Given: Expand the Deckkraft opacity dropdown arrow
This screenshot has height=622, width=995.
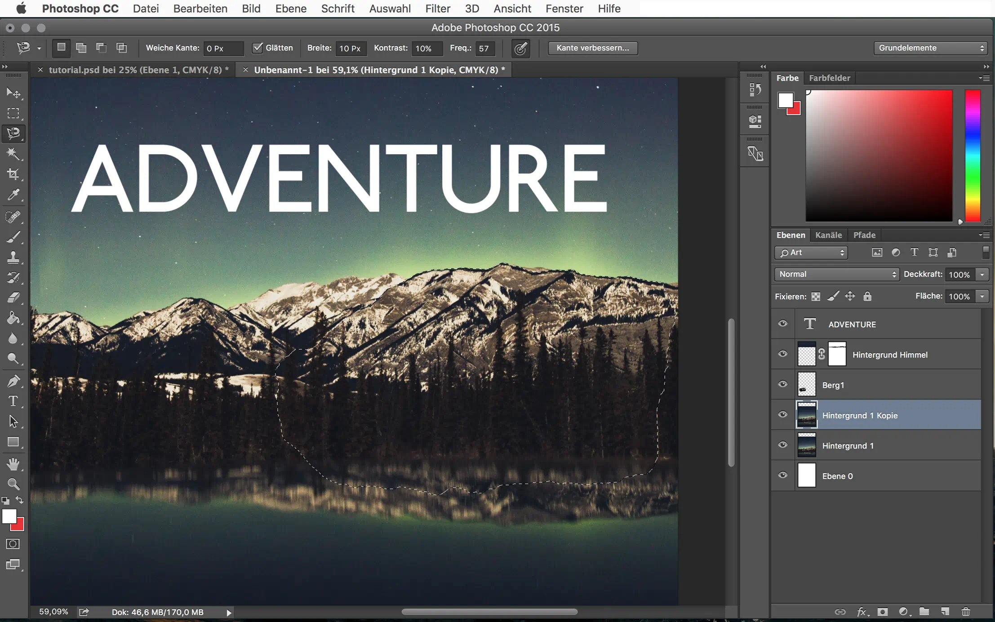Looking at the screenshot, I should point(982,274).
